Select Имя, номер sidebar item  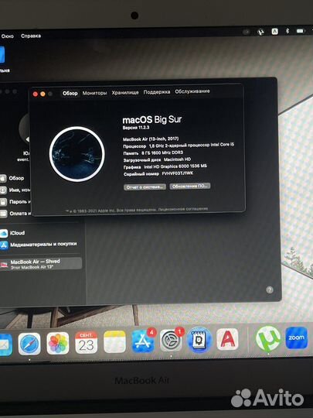point(15,190)
